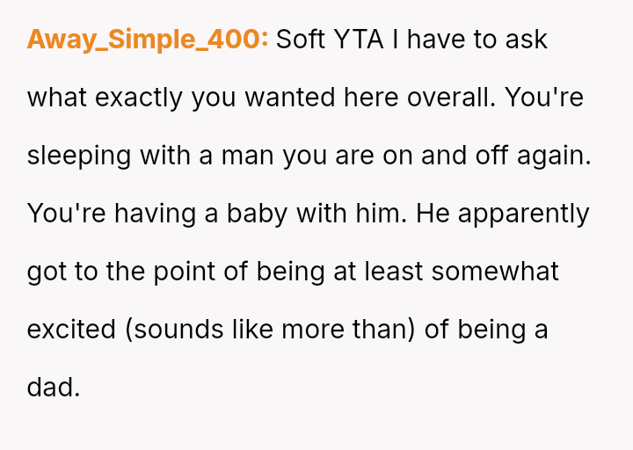Click the "YTA" verdict text

click(359, 40)
